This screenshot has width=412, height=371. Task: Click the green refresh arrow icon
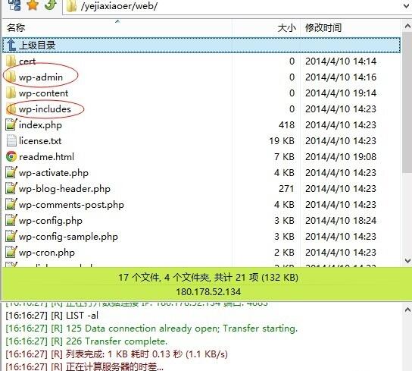[51, 5]
